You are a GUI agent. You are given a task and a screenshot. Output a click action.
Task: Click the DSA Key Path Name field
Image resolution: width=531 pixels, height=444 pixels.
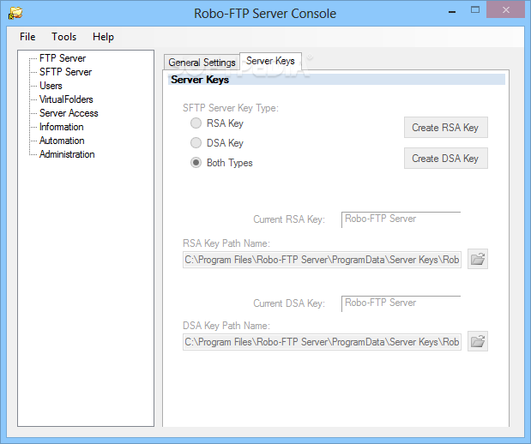pos(322,342)
